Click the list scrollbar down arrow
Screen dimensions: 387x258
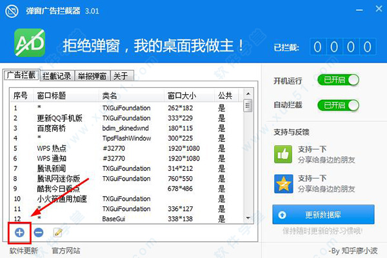(248, 218)
